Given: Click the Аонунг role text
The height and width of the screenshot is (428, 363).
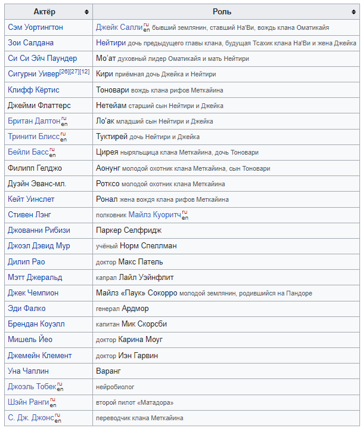Looking at the screenshot, I should coord(108,168).
